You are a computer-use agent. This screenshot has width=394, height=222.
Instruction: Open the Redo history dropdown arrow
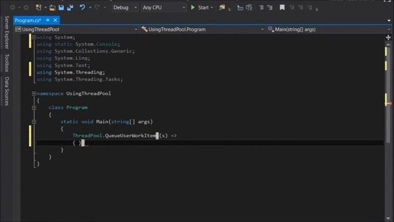click(105, 8)
